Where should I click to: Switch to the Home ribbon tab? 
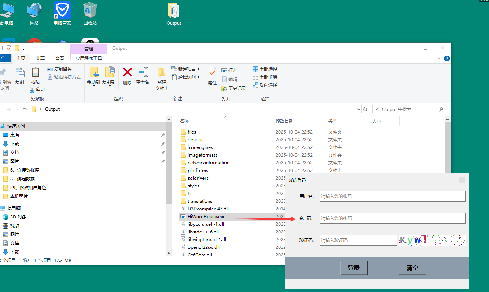click(x=21, y=58)
